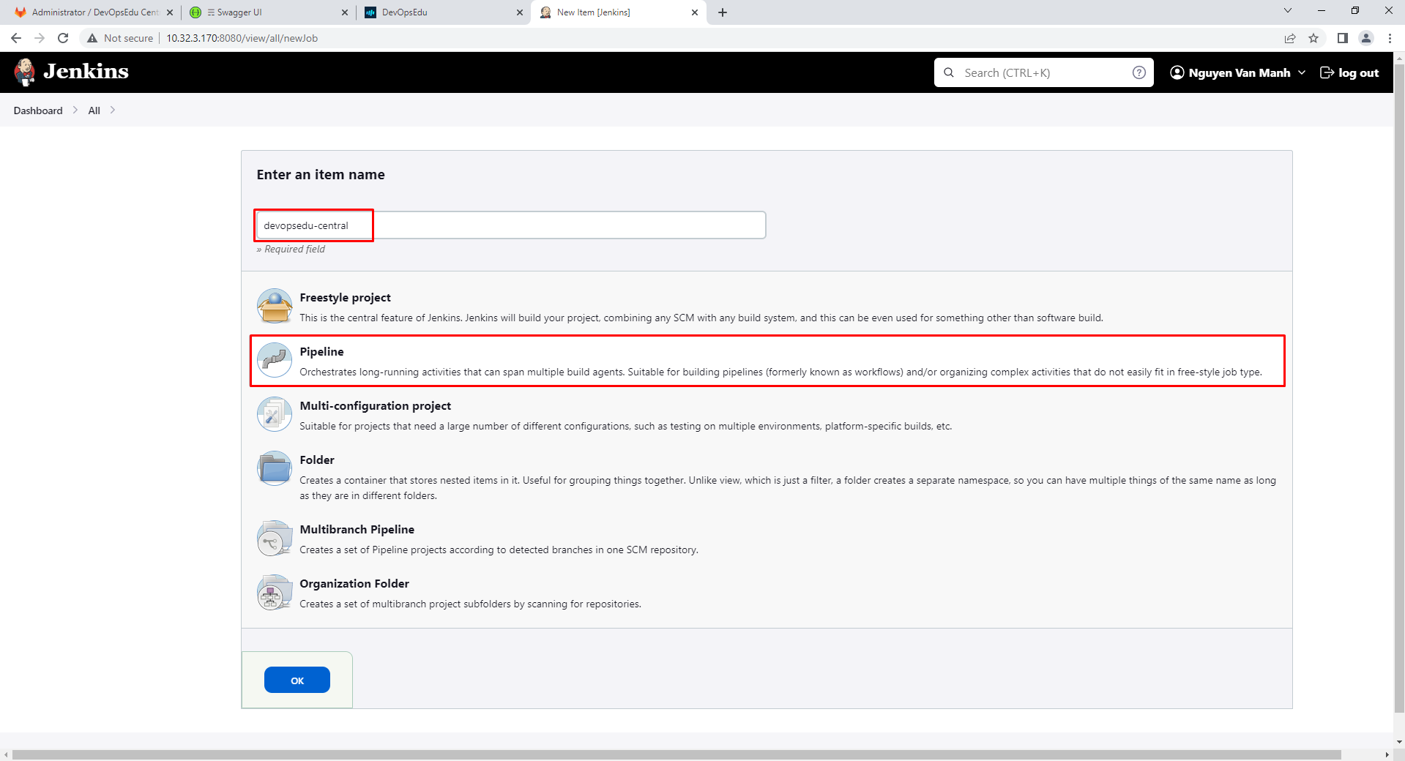Image resolution: width=1405 pixels, height=761 pixels.
Task: Open the Chrome profile icon
Action: click(x=1365, y=38)
